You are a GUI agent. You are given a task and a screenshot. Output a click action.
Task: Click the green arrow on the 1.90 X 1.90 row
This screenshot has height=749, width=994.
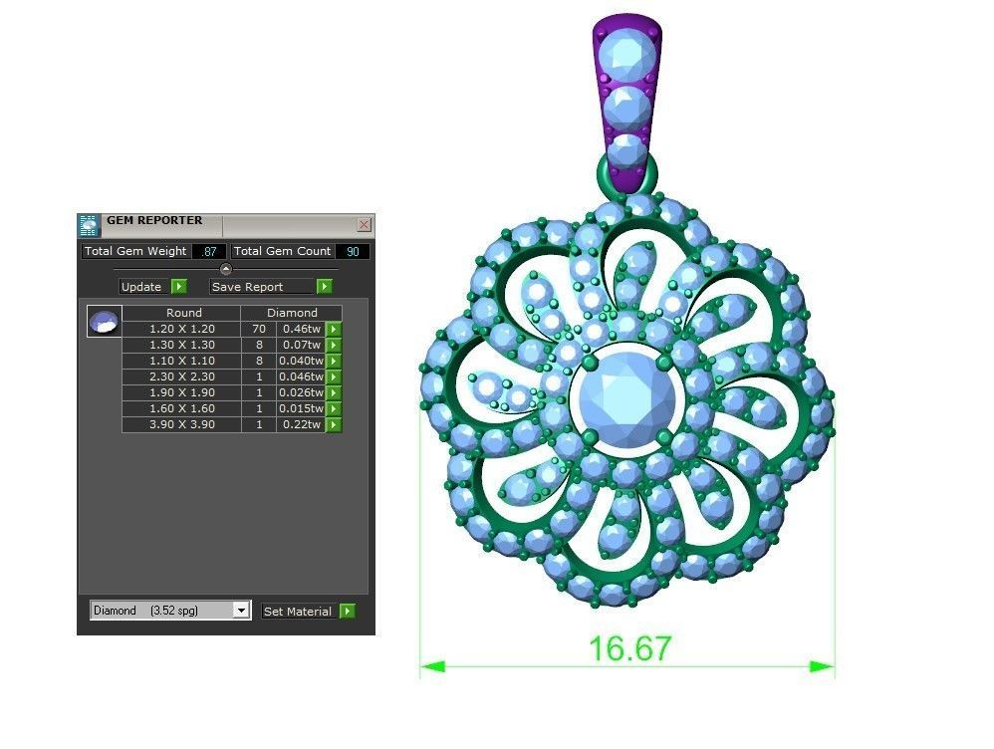pyautogui.click(x=334, y=392)
